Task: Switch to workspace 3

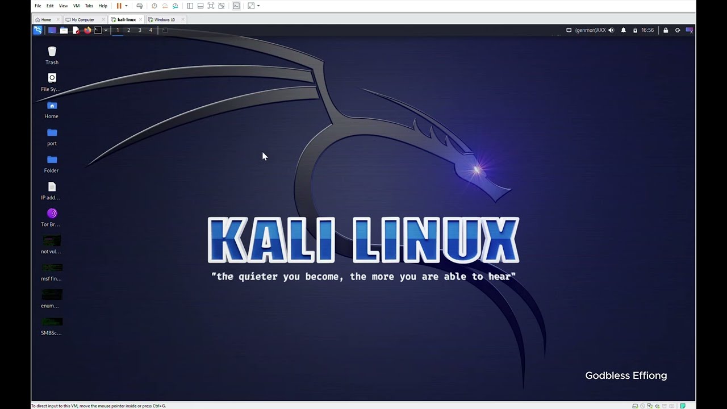Action: (140, 30)
